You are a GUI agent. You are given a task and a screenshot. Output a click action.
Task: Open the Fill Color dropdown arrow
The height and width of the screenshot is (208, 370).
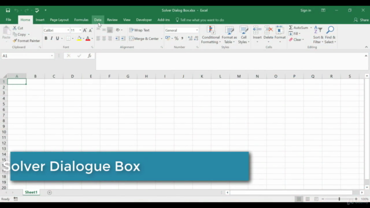83,39
